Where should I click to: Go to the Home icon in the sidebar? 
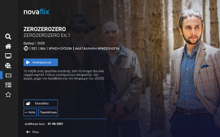(8, 46)
